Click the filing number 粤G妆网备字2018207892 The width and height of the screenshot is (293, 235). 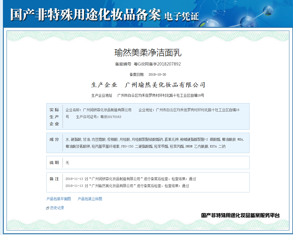(x=157, y=64)
